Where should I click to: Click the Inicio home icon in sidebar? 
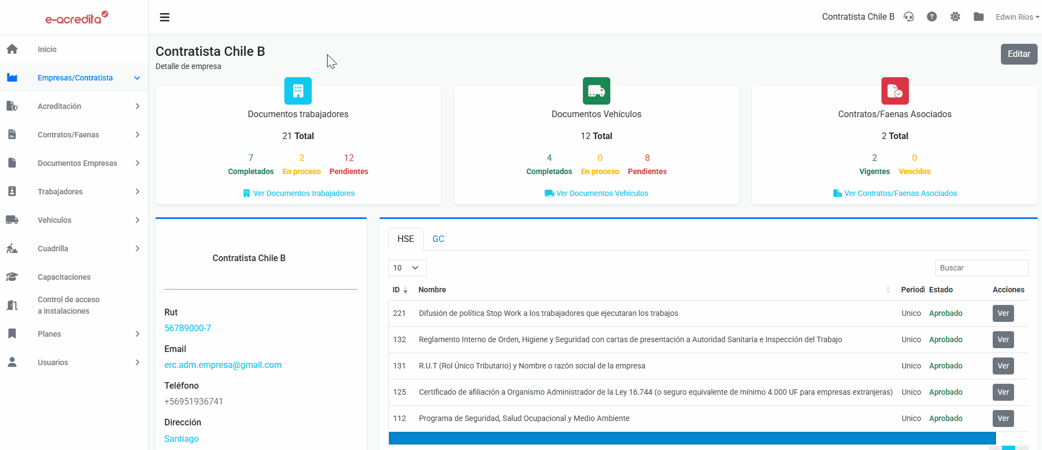[x=12, y=49]
